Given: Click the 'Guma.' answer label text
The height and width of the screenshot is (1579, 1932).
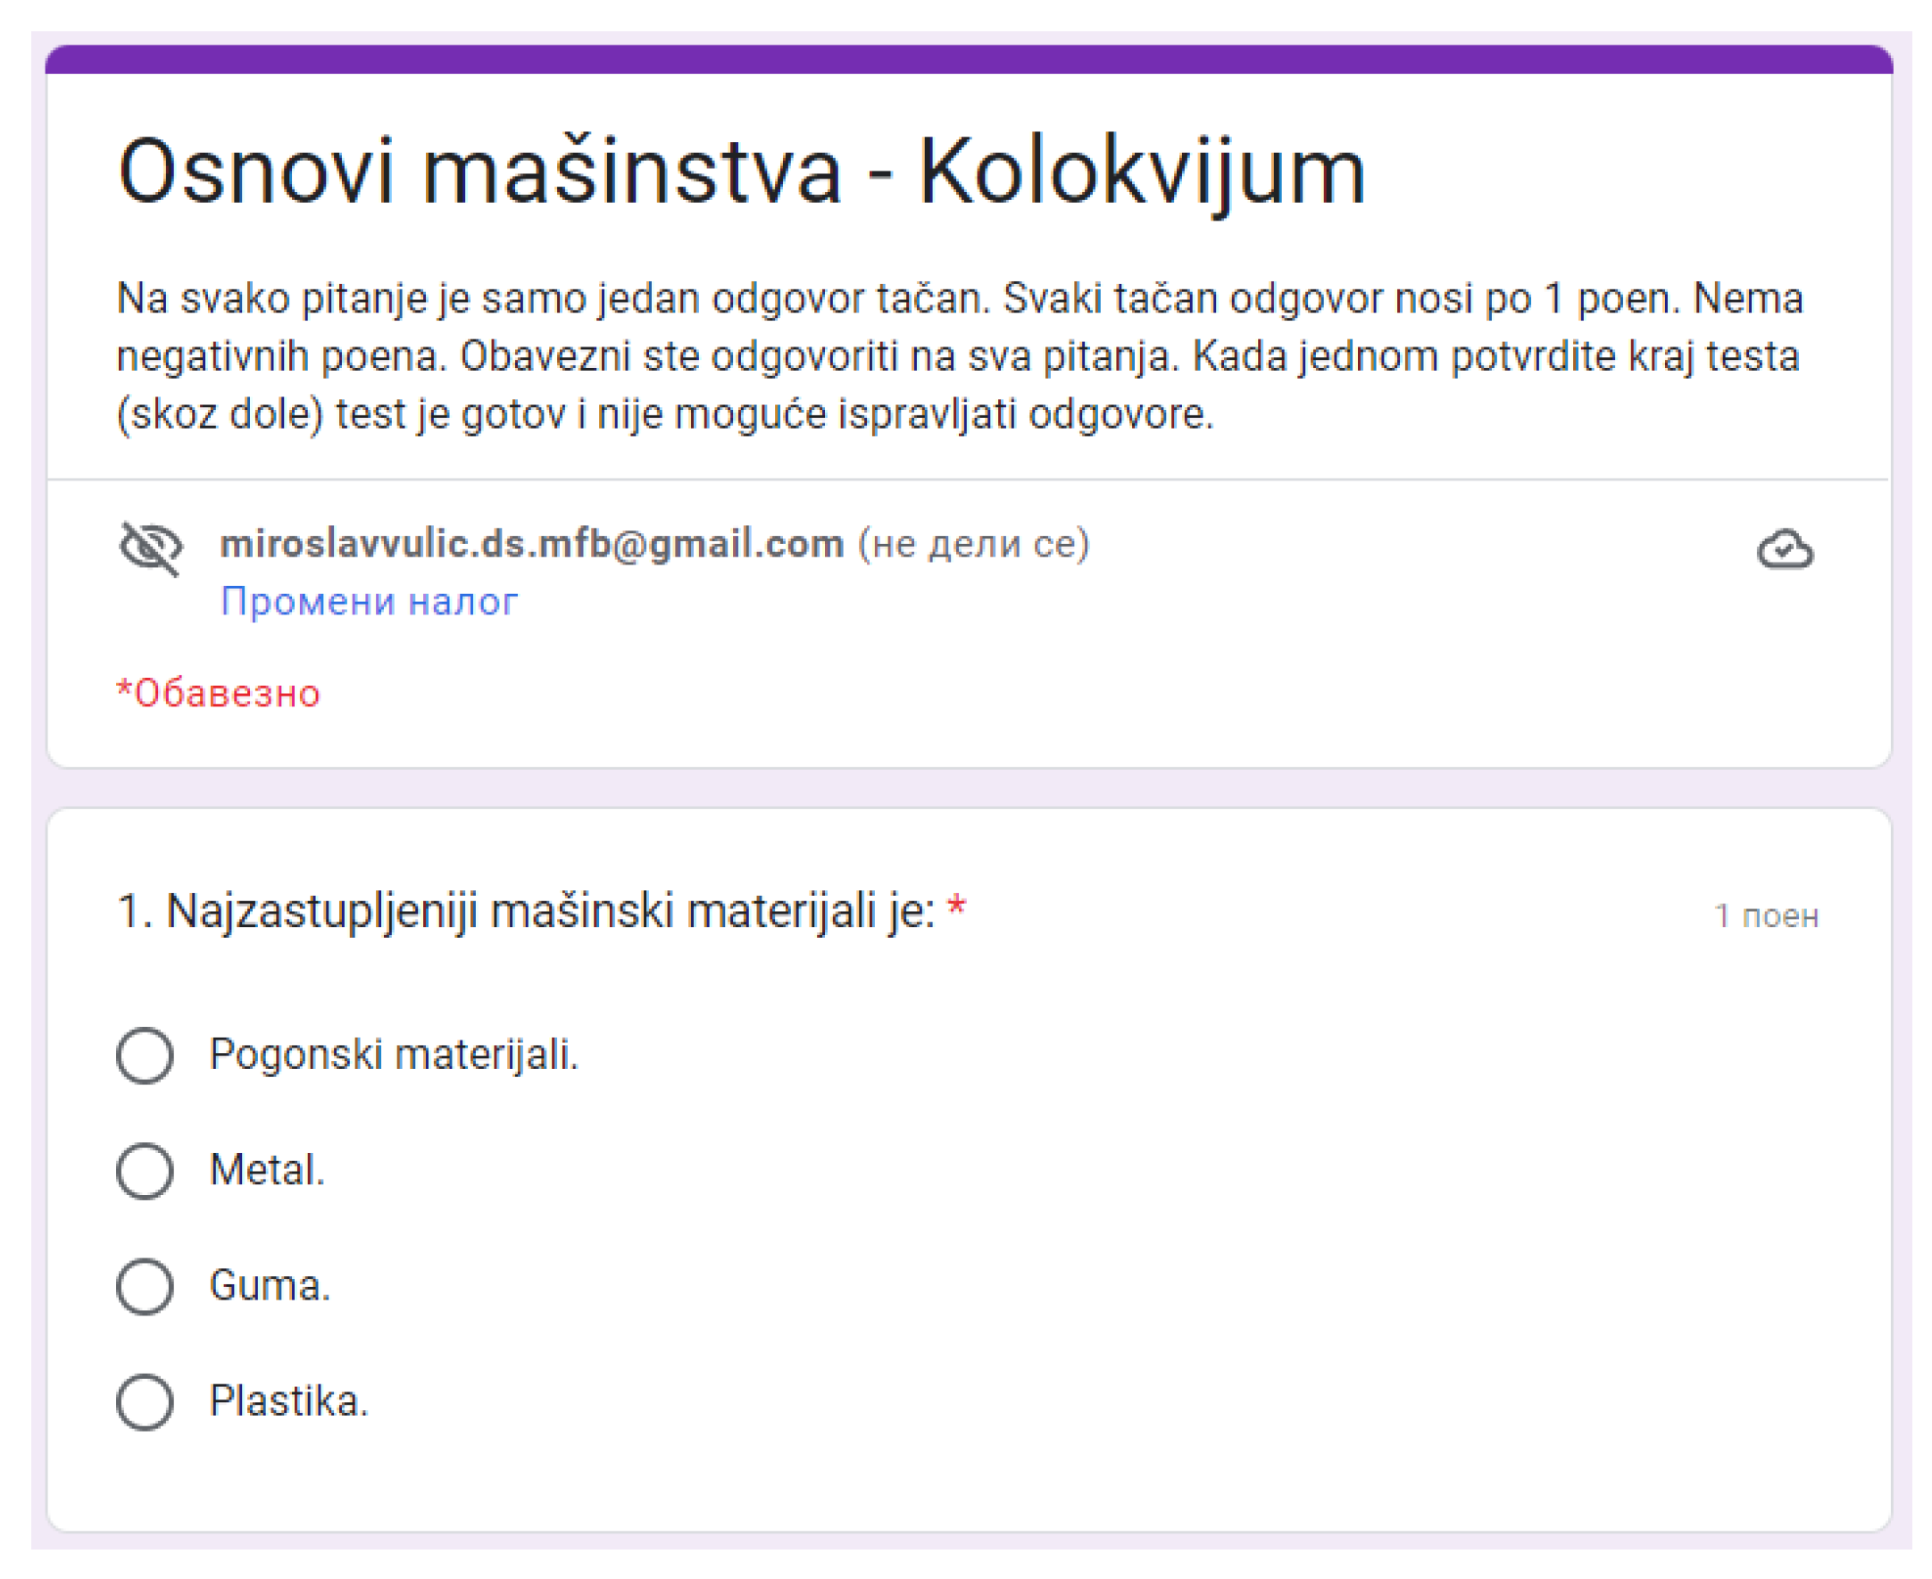Looking at the screenshot, I should click(270, 1286).
